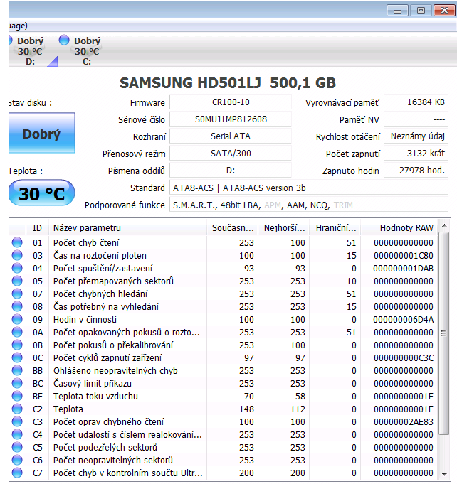Click status orb for row C4
Screen dimensions: 457x484
point(17,435)
